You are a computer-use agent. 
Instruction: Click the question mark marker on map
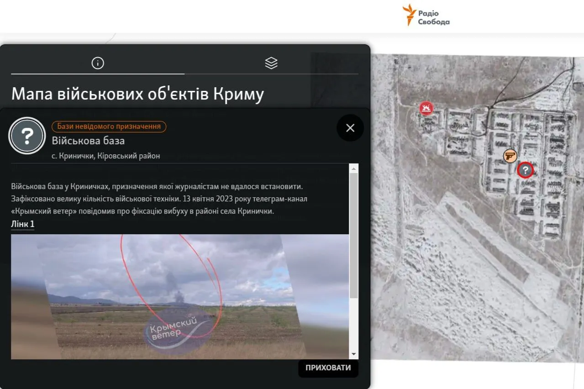tap(525, 170)
